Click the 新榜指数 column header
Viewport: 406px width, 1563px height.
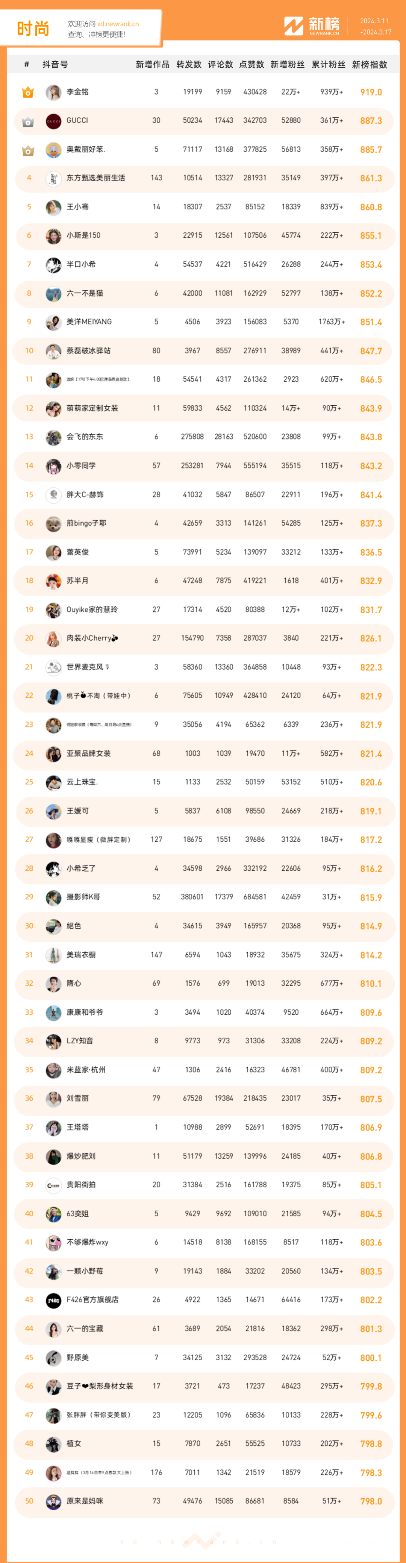[x=370, y=64]
